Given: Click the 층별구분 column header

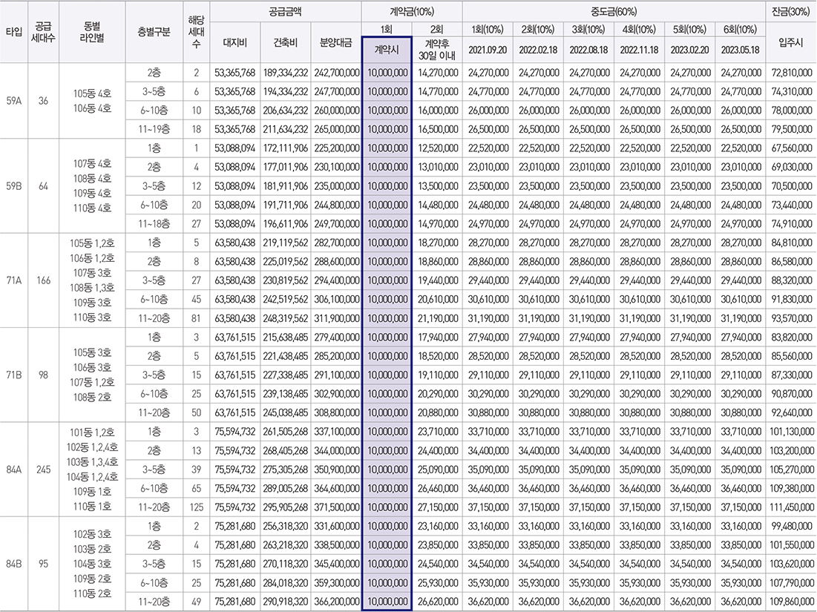Looking at the screenshot, I should (x=154, y=33).
